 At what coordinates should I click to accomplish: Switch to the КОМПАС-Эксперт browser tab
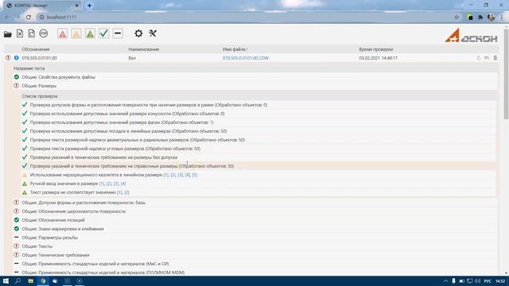pos(42,6)
